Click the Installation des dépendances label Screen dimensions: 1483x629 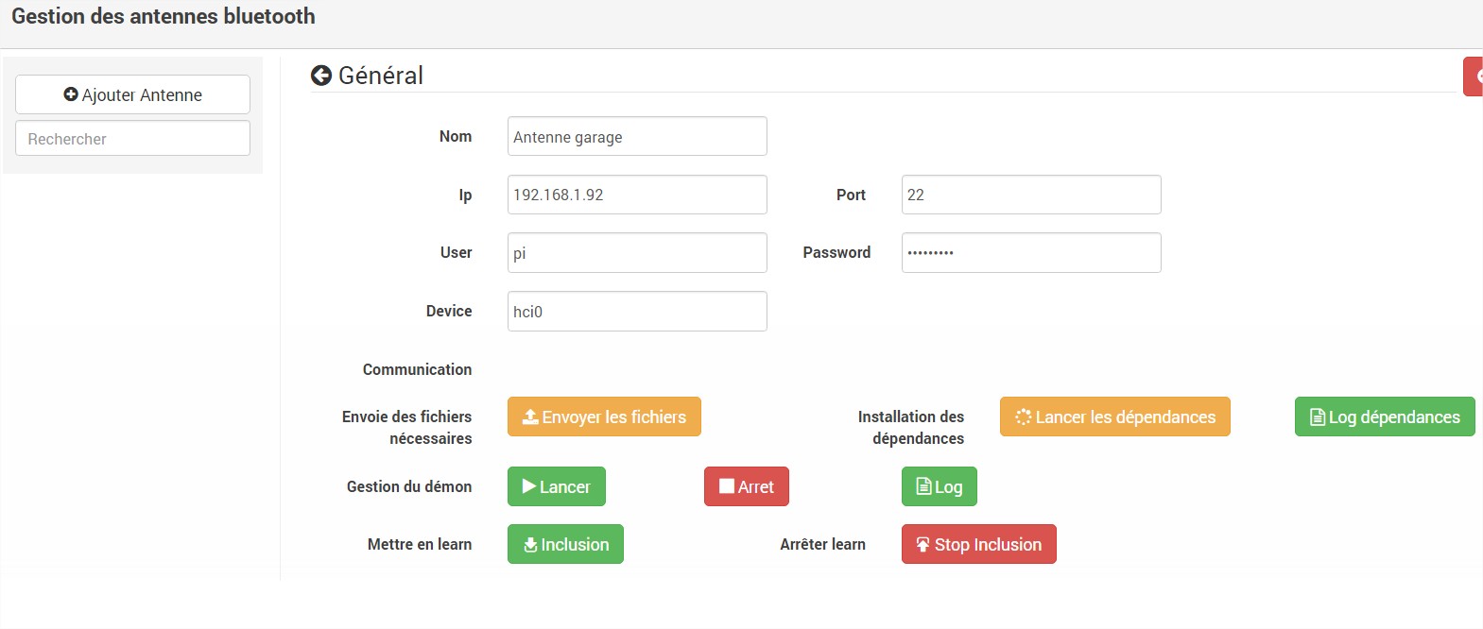(911, 427)
